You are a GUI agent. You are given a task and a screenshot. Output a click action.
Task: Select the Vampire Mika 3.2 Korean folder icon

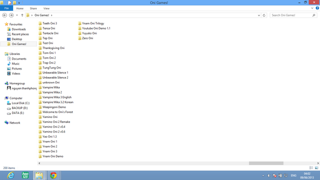coord(40,102)
